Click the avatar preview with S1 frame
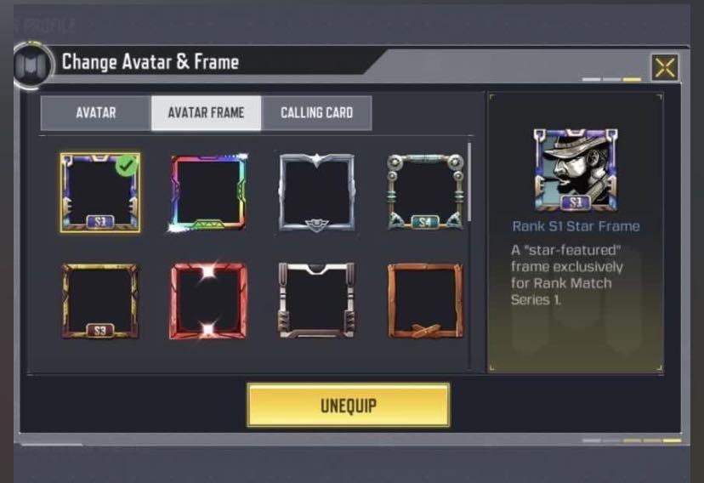The image size is (704, 483). [576, 170]
